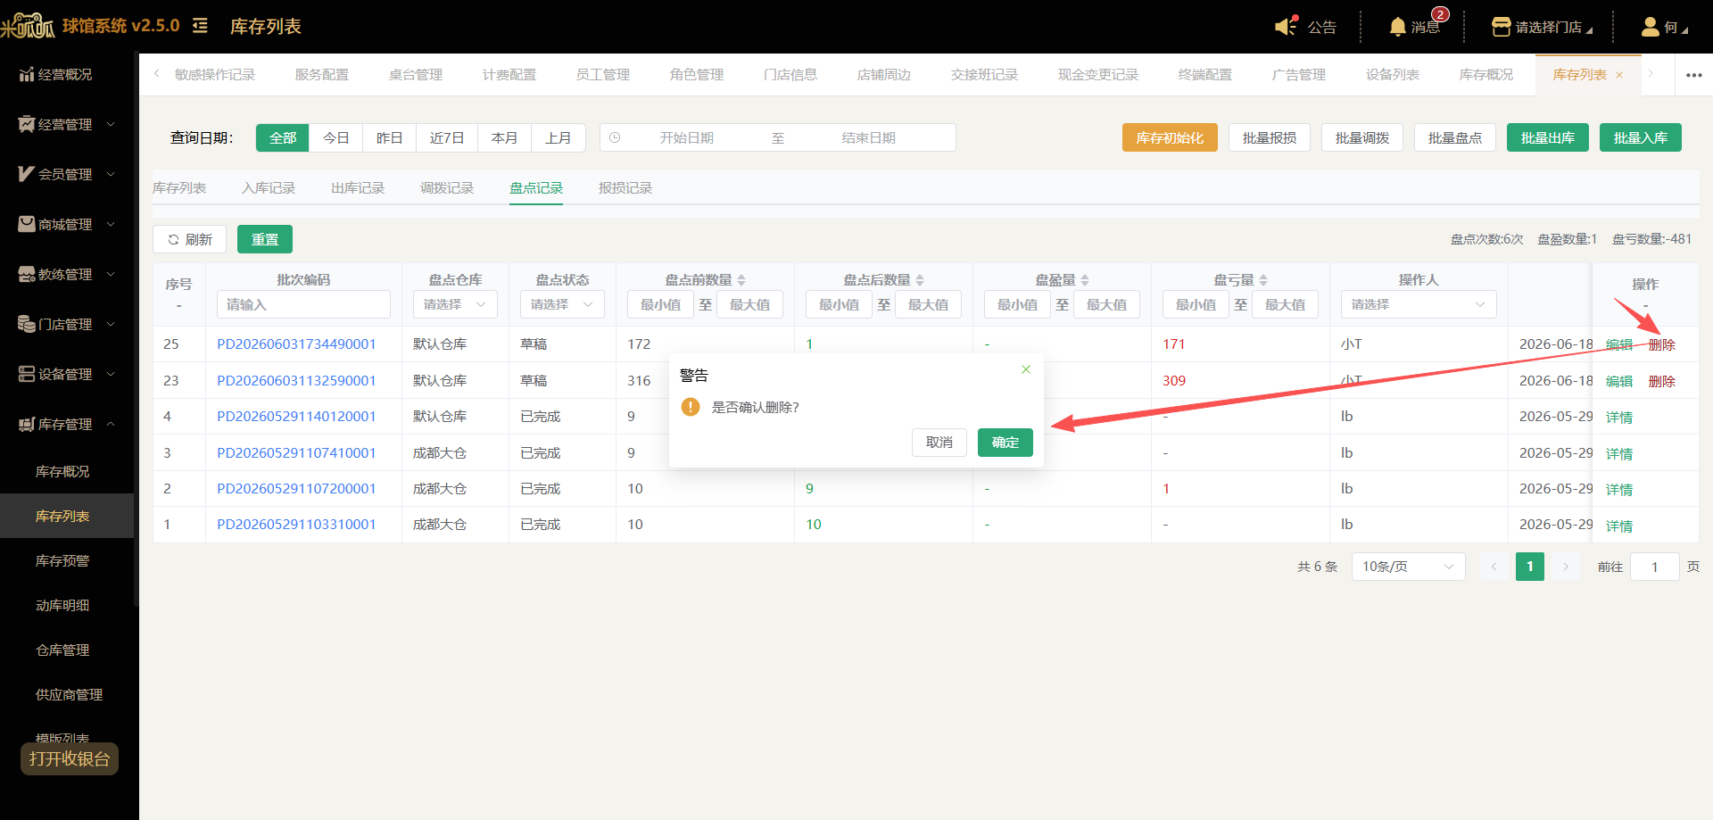Open the 操作人 filter dropdown

click(x=1419, y=304)
